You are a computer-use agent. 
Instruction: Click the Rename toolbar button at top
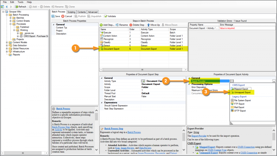(x=57, y=7)
